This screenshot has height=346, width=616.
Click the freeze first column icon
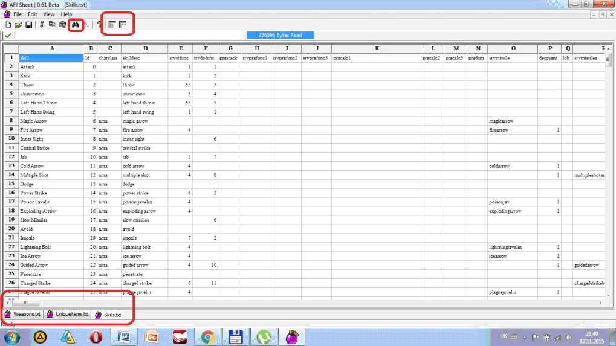(x=112, y=25)
